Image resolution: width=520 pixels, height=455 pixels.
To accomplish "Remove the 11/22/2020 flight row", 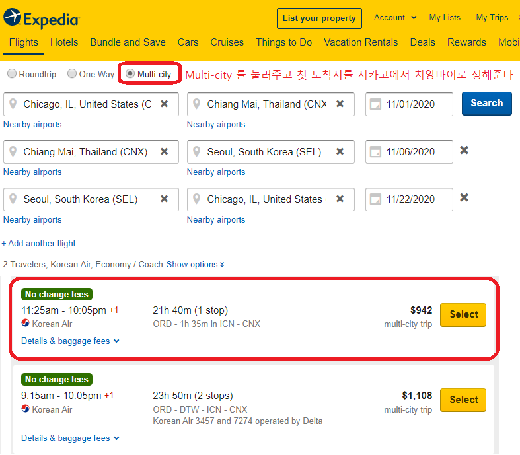I will coord(464,198).
